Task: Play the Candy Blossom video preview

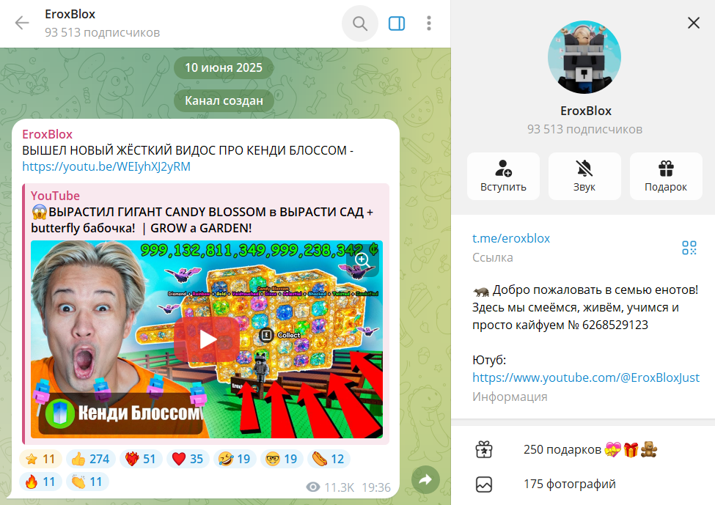Action: [208, 339]
